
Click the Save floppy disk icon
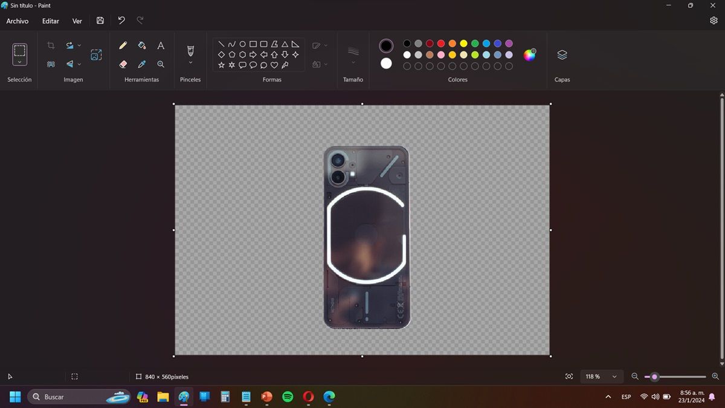coord(100,21)
